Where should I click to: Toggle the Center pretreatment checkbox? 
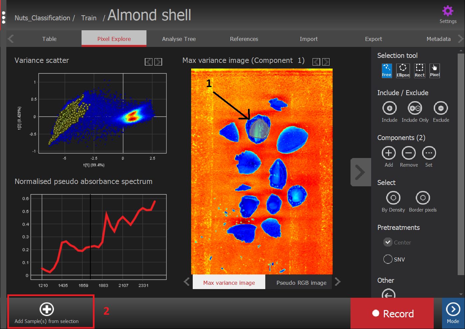pos(388,243)
